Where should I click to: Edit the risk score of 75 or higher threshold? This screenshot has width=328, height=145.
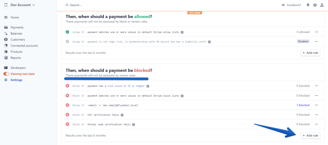[x=126, y=86]
